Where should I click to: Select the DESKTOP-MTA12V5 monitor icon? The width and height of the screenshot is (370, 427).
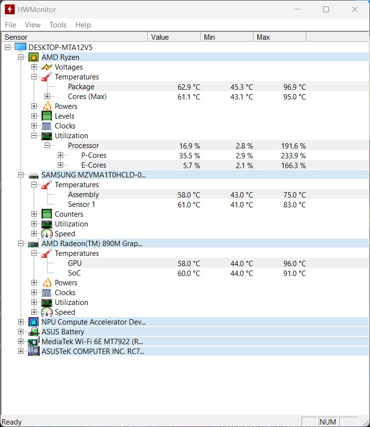[21, 47]
